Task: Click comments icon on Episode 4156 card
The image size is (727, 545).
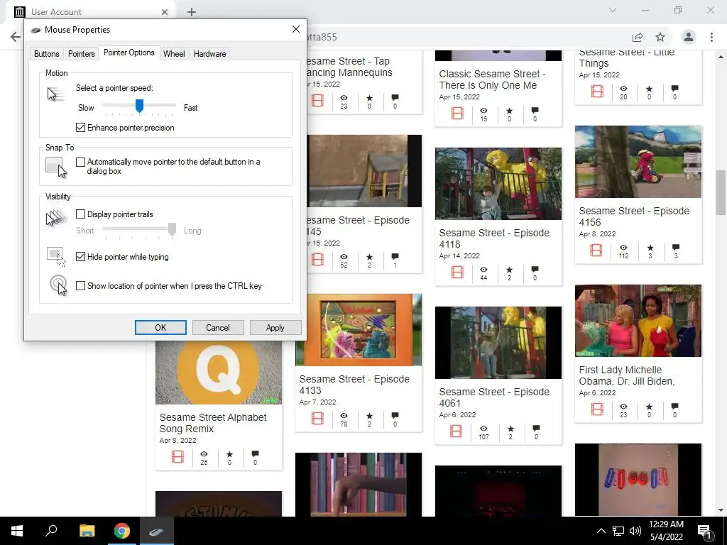Action: 676,248
